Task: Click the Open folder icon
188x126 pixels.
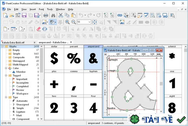Action: (12, 15)
